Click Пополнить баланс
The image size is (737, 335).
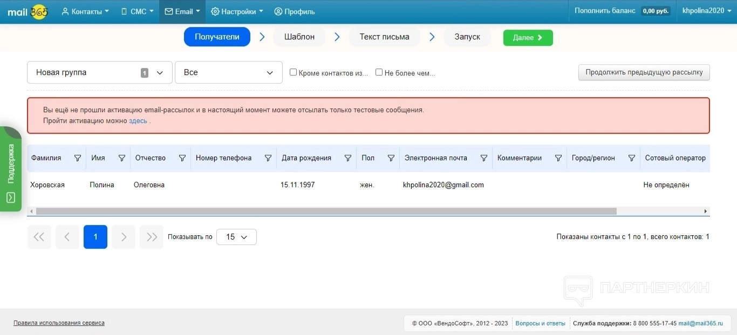pos(605,11)
